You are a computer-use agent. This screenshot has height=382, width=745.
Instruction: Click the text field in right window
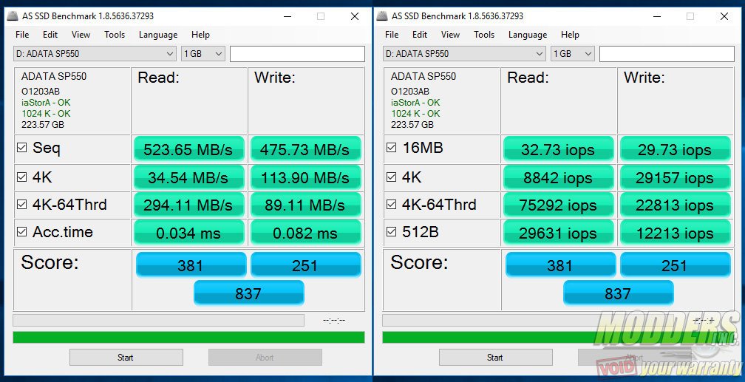667,54
